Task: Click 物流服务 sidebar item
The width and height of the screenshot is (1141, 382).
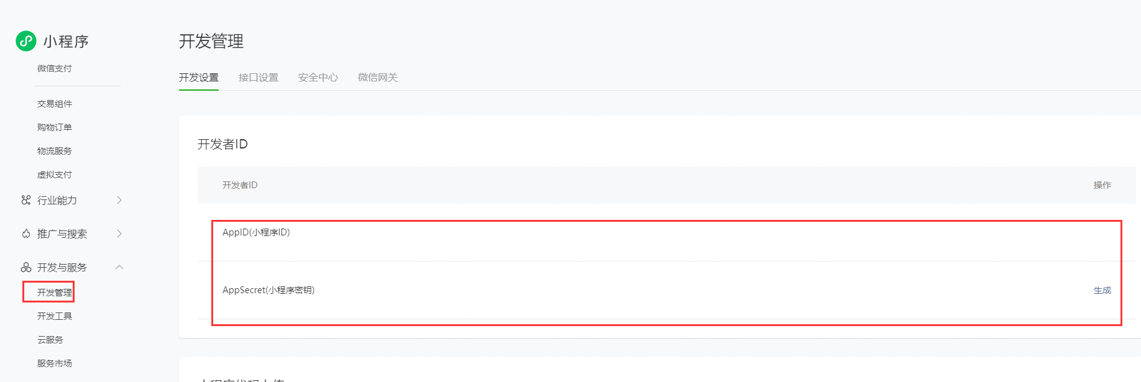Action: [55, 151]
